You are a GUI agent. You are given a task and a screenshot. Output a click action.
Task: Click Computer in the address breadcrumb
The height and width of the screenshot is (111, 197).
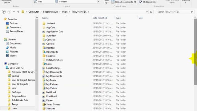34,12
